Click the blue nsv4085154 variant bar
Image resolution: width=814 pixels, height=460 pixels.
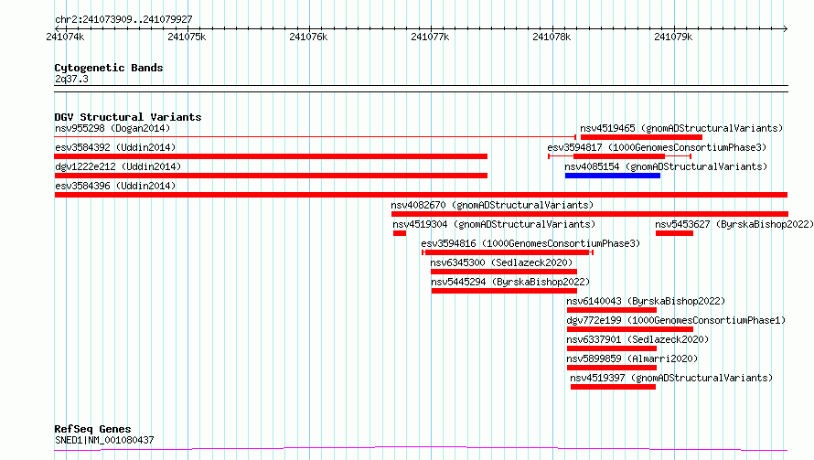point(613,176)
